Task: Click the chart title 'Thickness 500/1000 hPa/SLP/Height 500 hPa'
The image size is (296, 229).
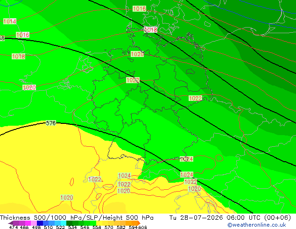Action: [x=77, y=218]
